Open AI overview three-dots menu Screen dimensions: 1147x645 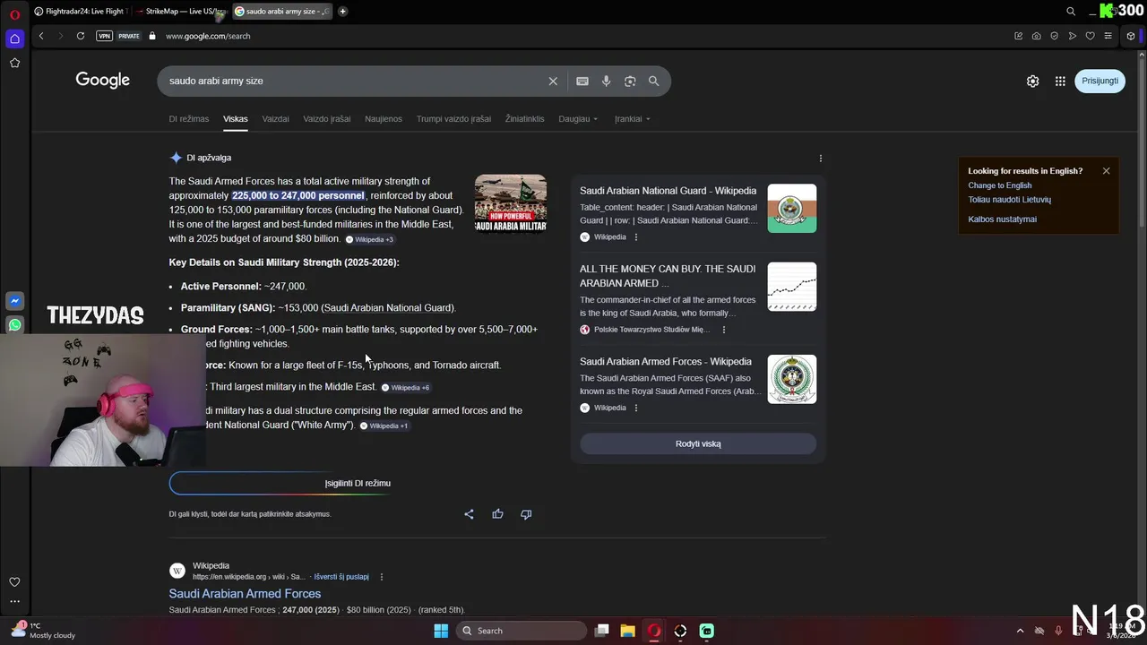[820, 159]
